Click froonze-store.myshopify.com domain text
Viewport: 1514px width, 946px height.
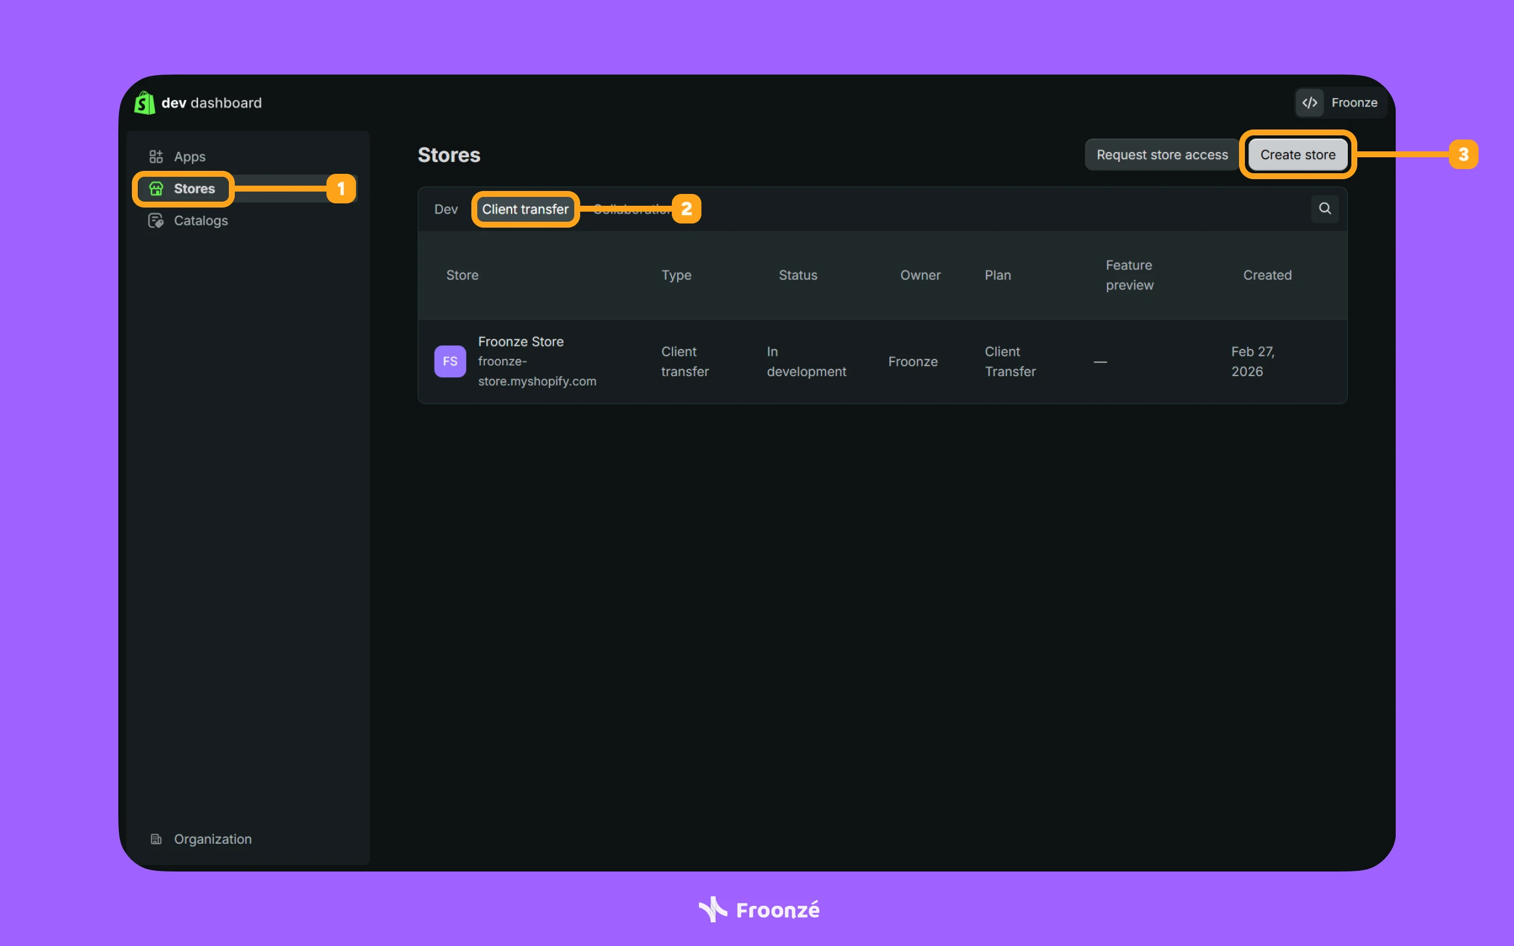pos(537,371)
